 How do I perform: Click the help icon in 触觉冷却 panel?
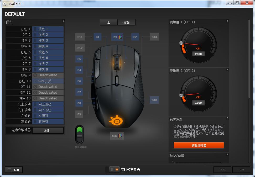[x=227, y=118]
